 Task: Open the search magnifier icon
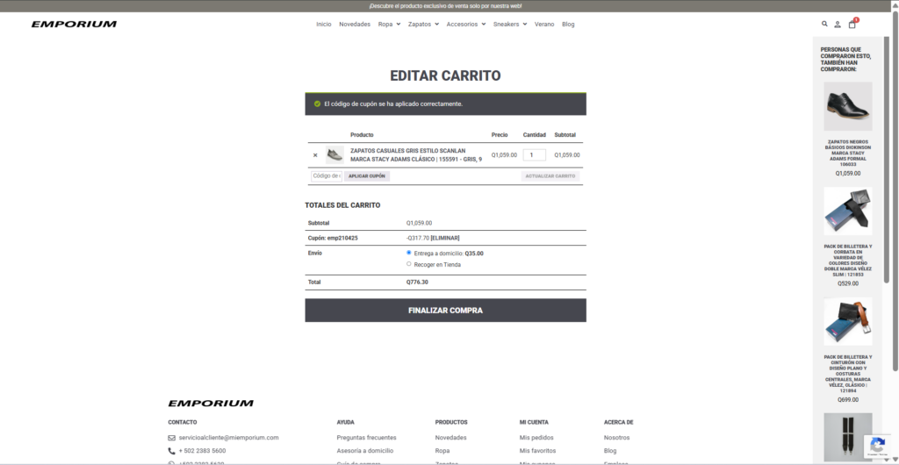click(824, 24)
